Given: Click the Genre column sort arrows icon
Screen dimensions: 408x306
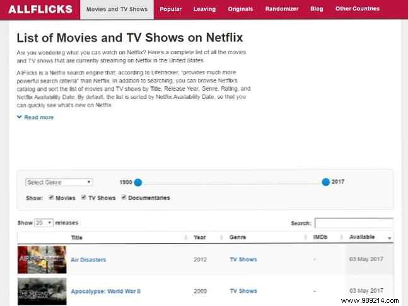Looking at the screenshot, I should pos(305,237).
